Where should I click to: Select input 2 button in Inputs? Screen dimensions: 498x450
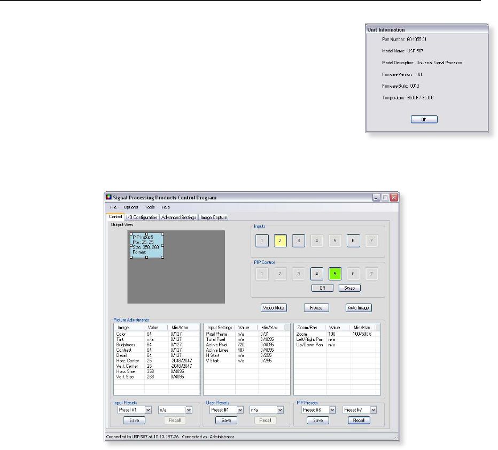(x=281, y=241)
